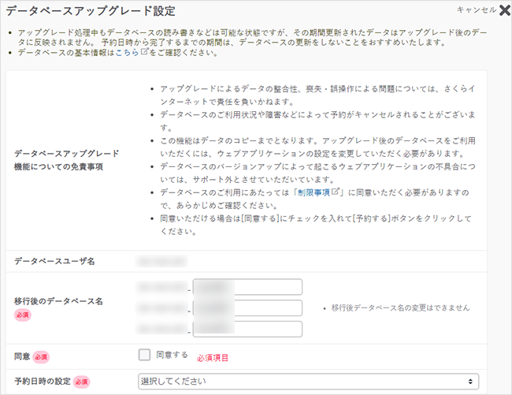Open the 選択してください dropdown
The width and height of the screenshot is (512, 395).
[307, 382]
